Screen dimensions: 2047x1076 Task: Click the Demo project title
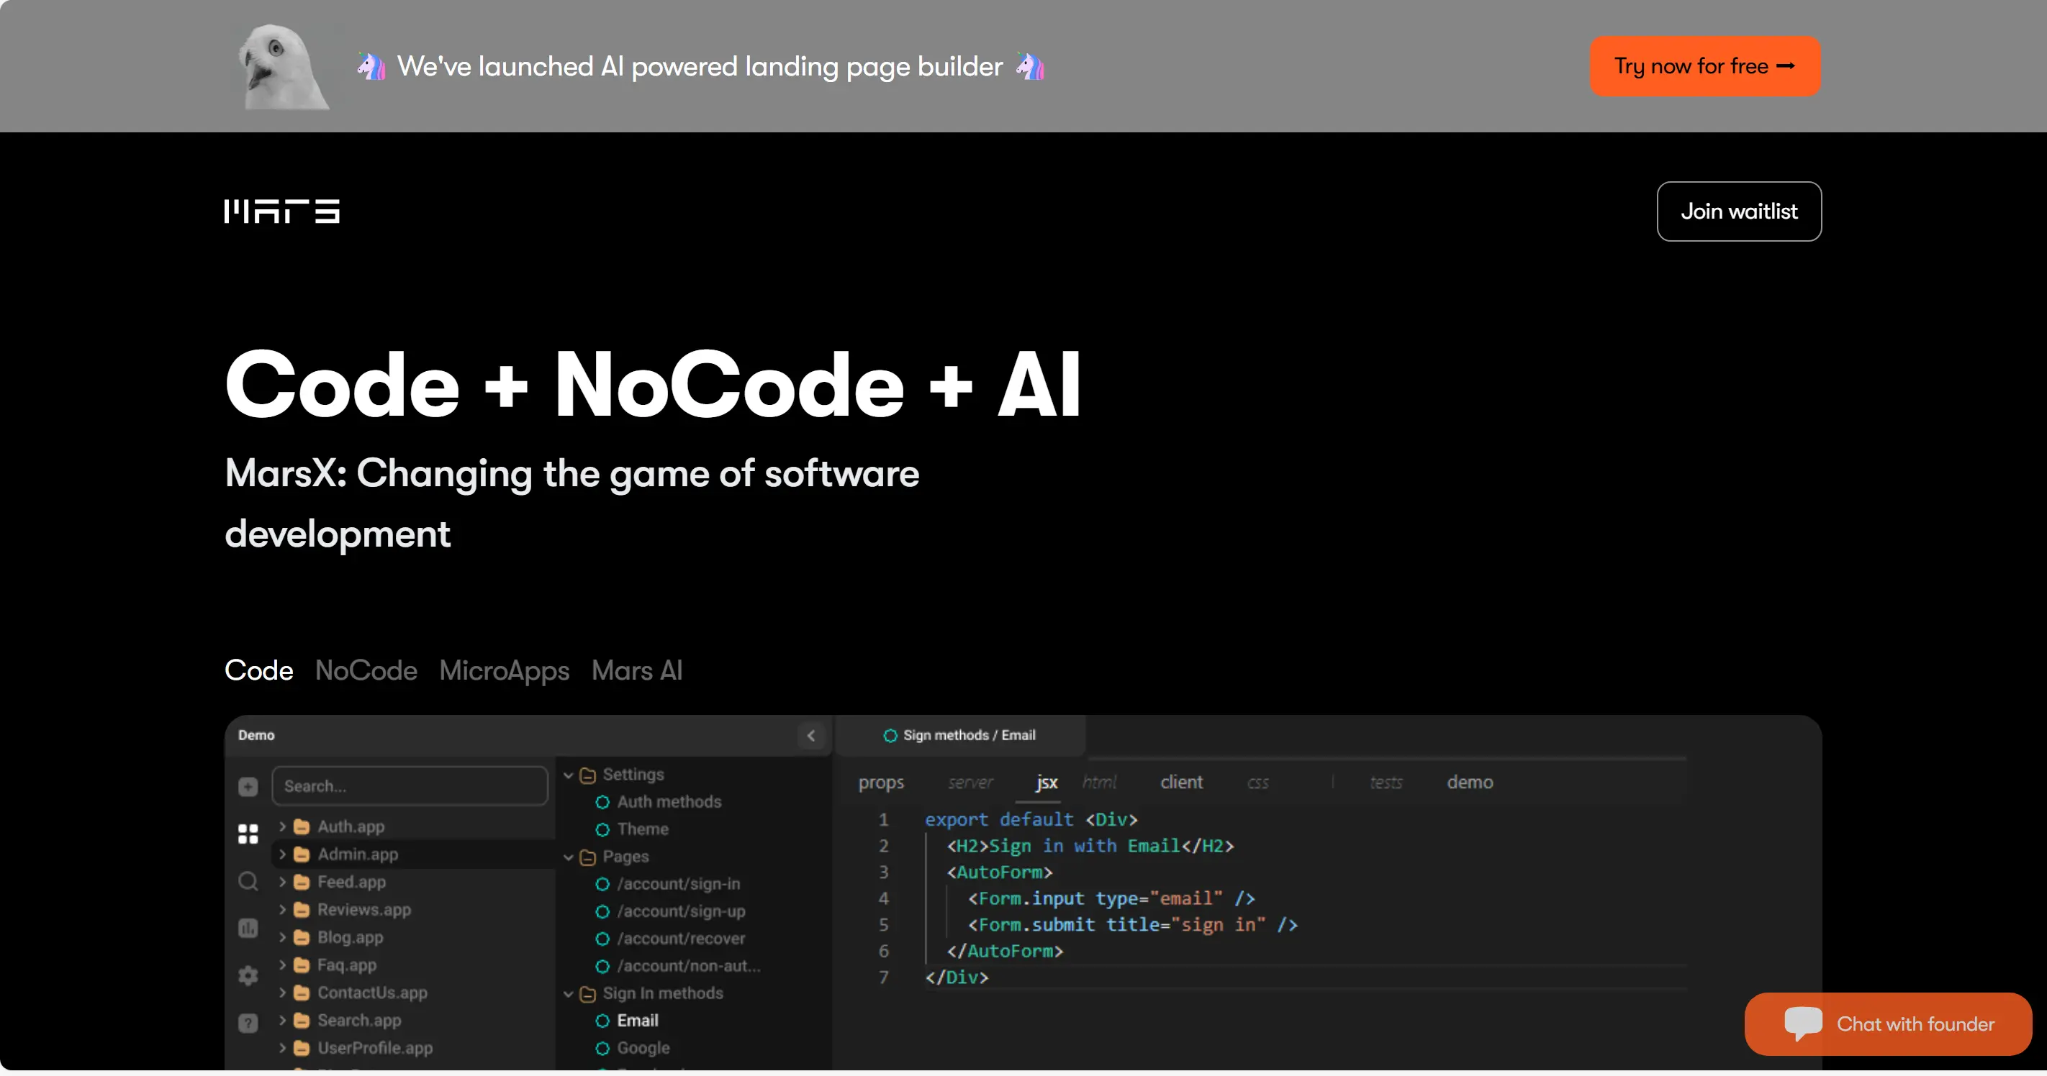pos(256,735)
